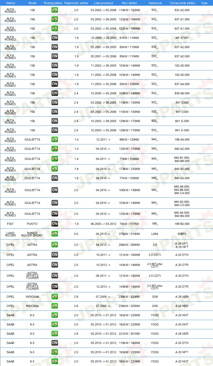The height and width of the screenshot is (366, 213).
Task: Click the petrol icon in the Range Rover Sport row
Action: tap(55, 234)
